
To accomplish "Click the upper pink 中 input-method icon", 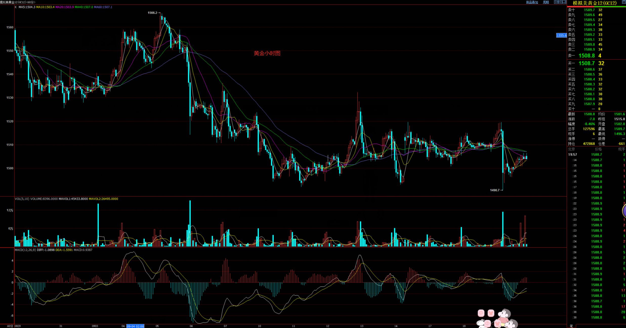I will click(481, 313).
